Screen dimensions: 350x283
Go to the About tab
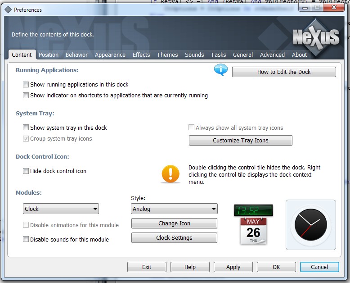click(299, 55)
